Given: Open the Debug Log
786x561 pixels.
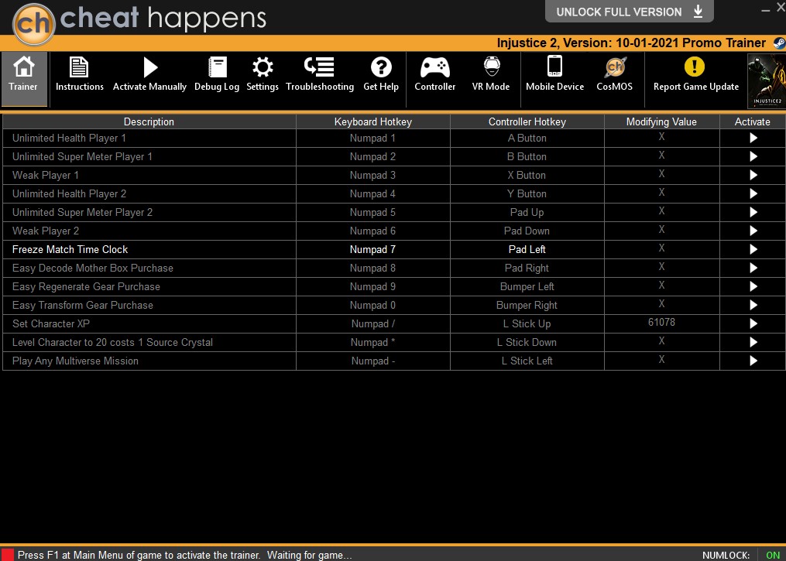Looking at the screenshot, I should (217, 74).
